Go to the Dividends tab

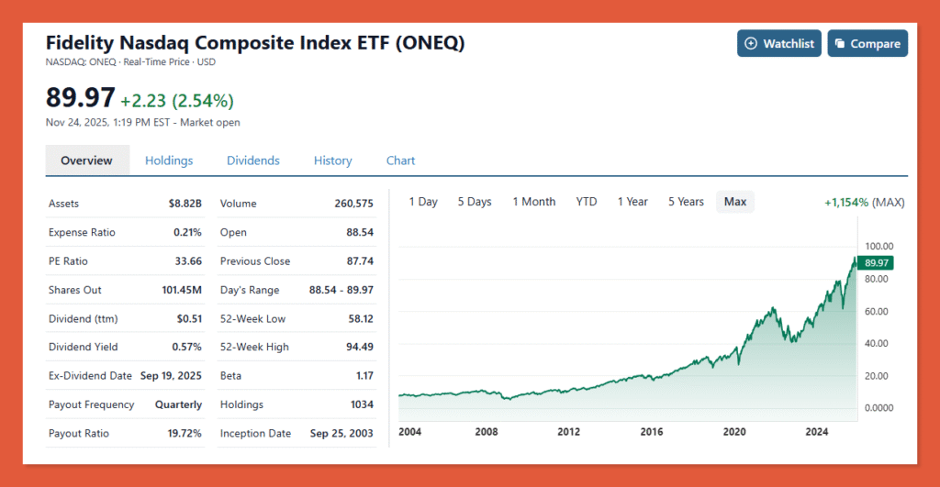click(x=252, y=160)
